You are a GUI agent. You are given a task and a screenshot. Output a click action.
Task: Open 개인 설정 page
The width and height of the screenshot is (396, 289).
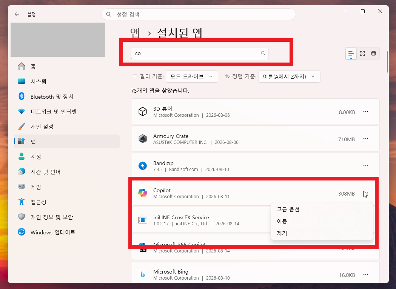(x=67, y=127)
